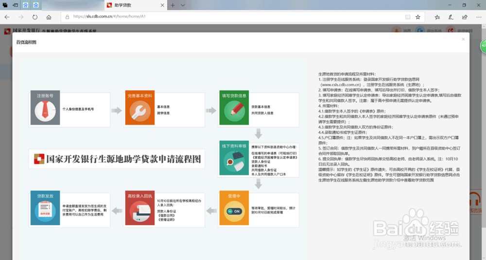Select the 助学贷款 browser tab
Screen dimensions: 486x260
136,5
